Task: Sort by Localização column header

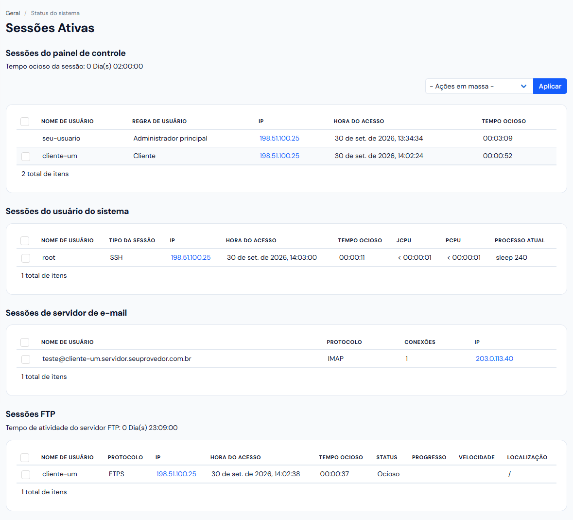Action: pos(527,457)
